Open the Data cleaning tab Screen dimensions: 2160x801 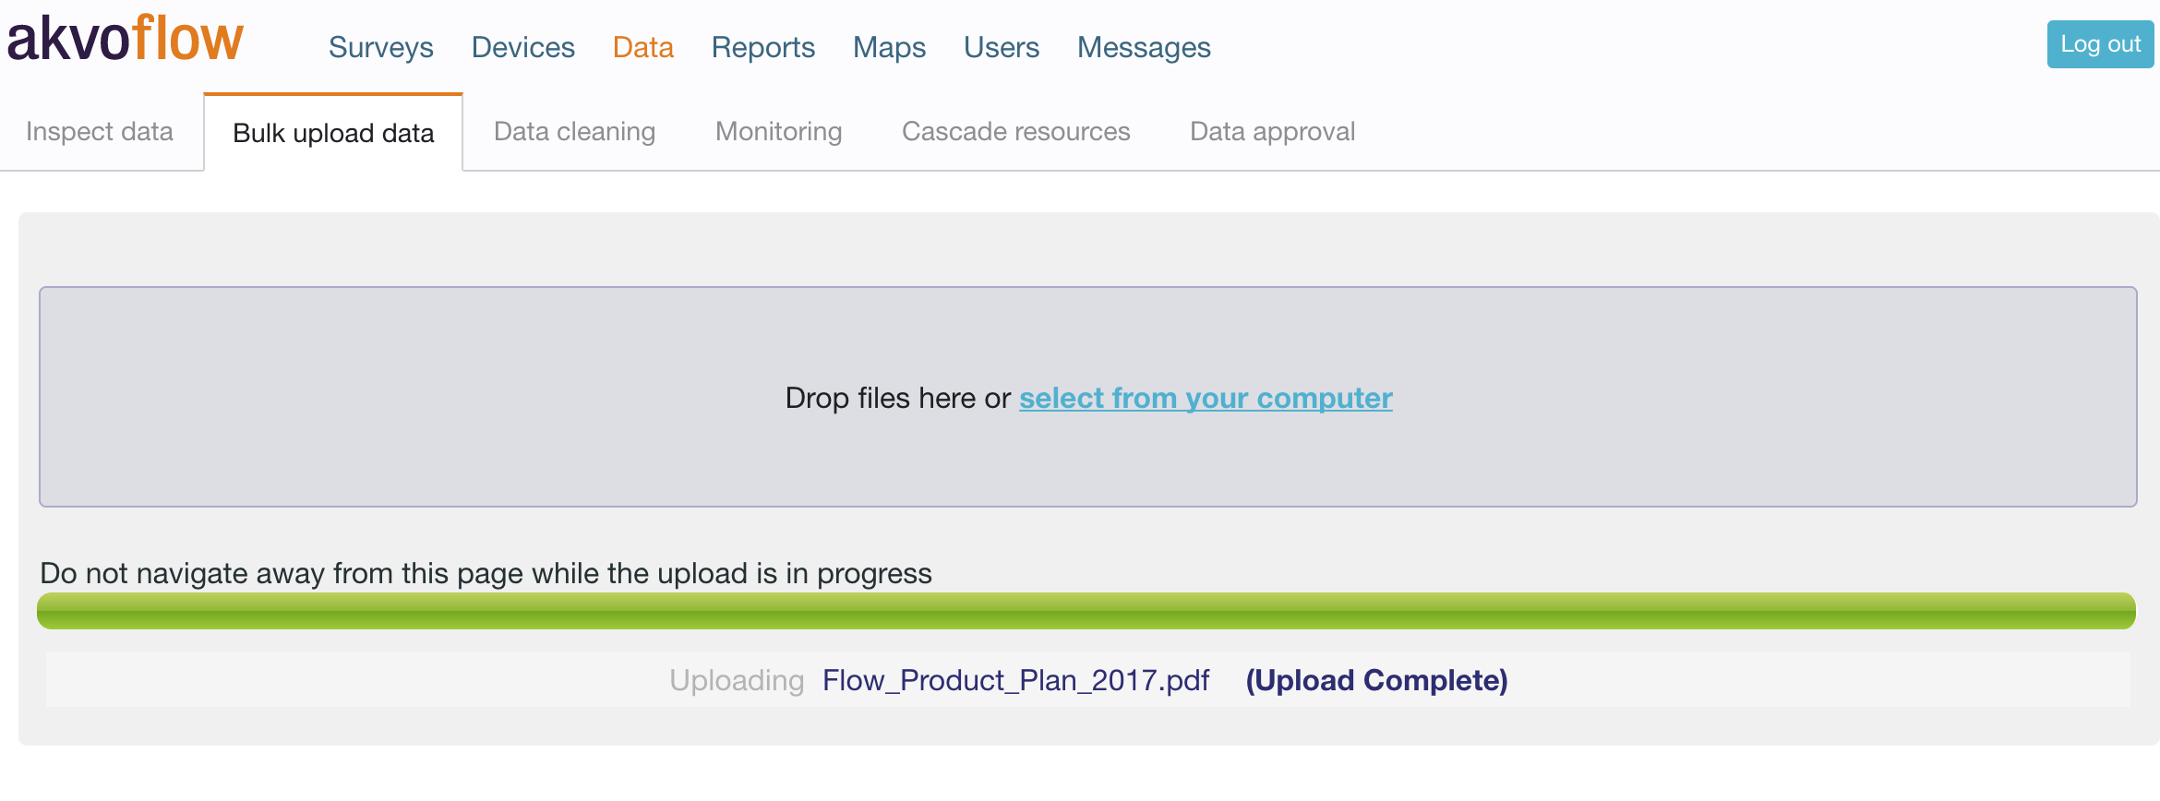coord(575,131)
